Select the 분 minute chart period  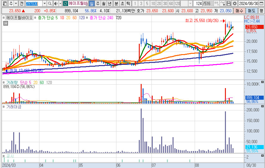click(116, 3)
